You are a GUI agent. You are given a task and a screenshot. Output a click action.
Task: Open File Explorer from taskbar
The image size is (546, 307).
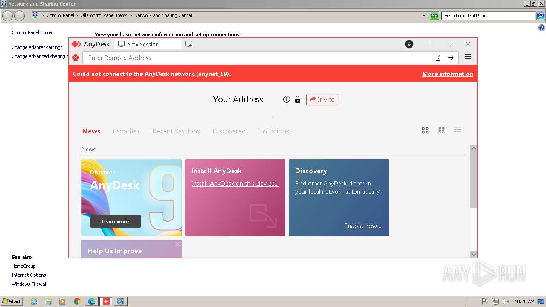pos(48,301)
